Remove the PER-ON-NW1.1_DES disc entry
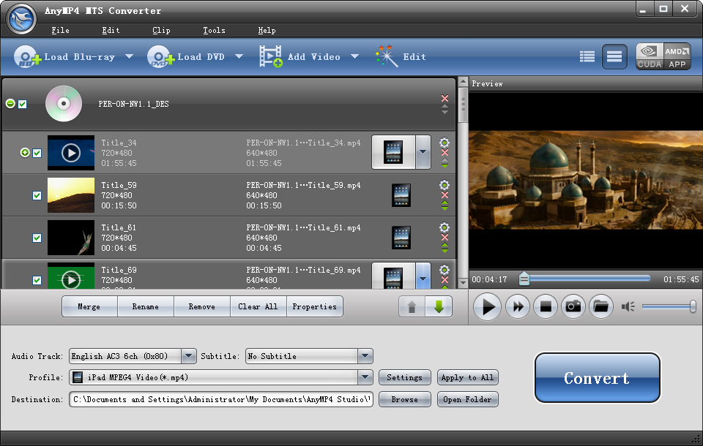This screenshot has height=446, width=703. click(x=445, y=98)
